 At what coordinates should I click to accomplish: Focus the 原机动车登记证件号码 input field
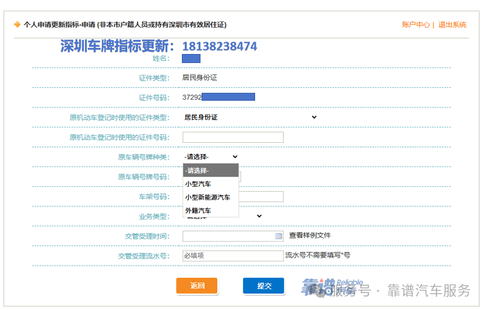click(233, 137)
